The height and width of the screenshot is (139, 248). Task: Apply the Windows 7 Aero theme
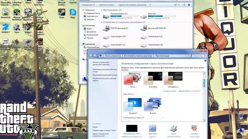[x=133, y=106]
